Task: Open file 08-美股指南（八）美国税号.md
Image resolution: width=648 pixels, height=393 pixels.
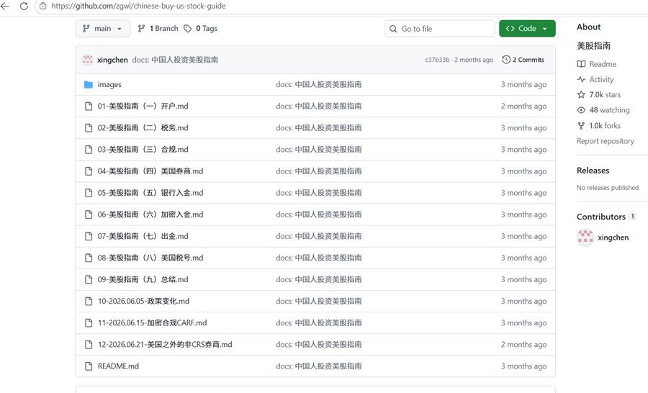Action: pyautogui.click(x=150, y=258)
